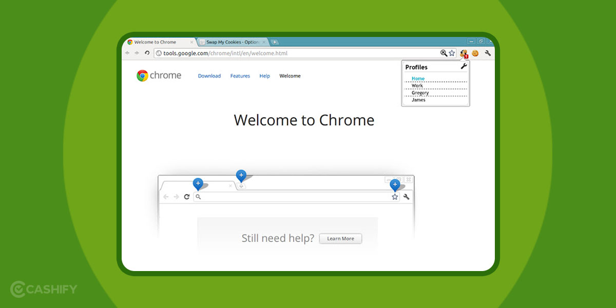Open the Profiles panel settings via its wrench icon
616x308 pixels.
tap(464, 67)
